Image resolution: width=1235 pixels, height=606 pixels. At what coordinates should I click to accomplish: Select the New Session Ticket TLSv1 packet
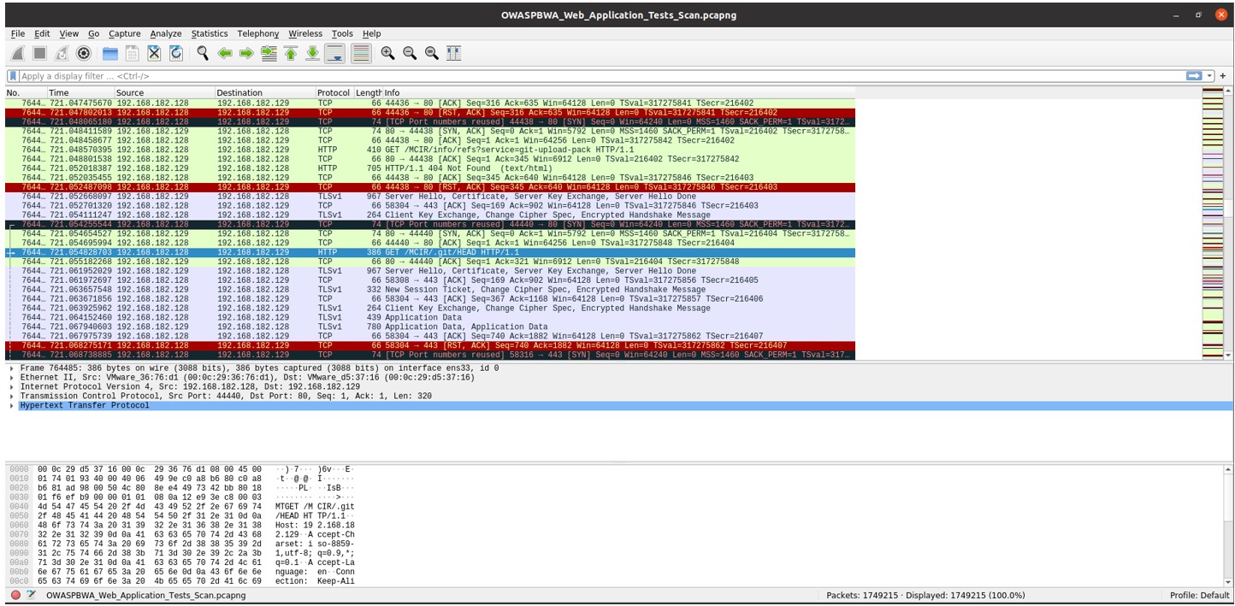[x=430, y=290]
